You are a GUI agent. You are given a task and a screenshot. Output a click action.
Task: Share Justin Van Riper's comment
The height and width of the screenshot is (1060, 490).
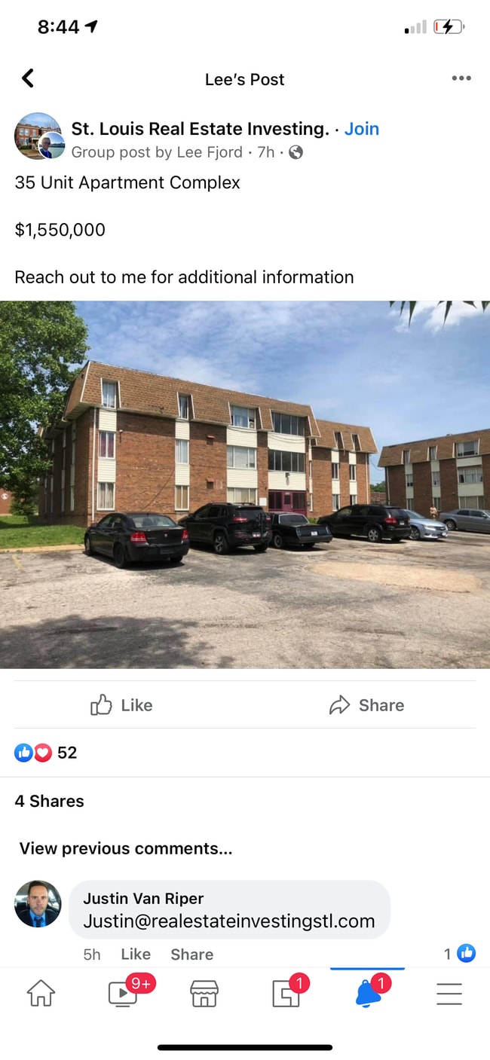tap(191, 954)
